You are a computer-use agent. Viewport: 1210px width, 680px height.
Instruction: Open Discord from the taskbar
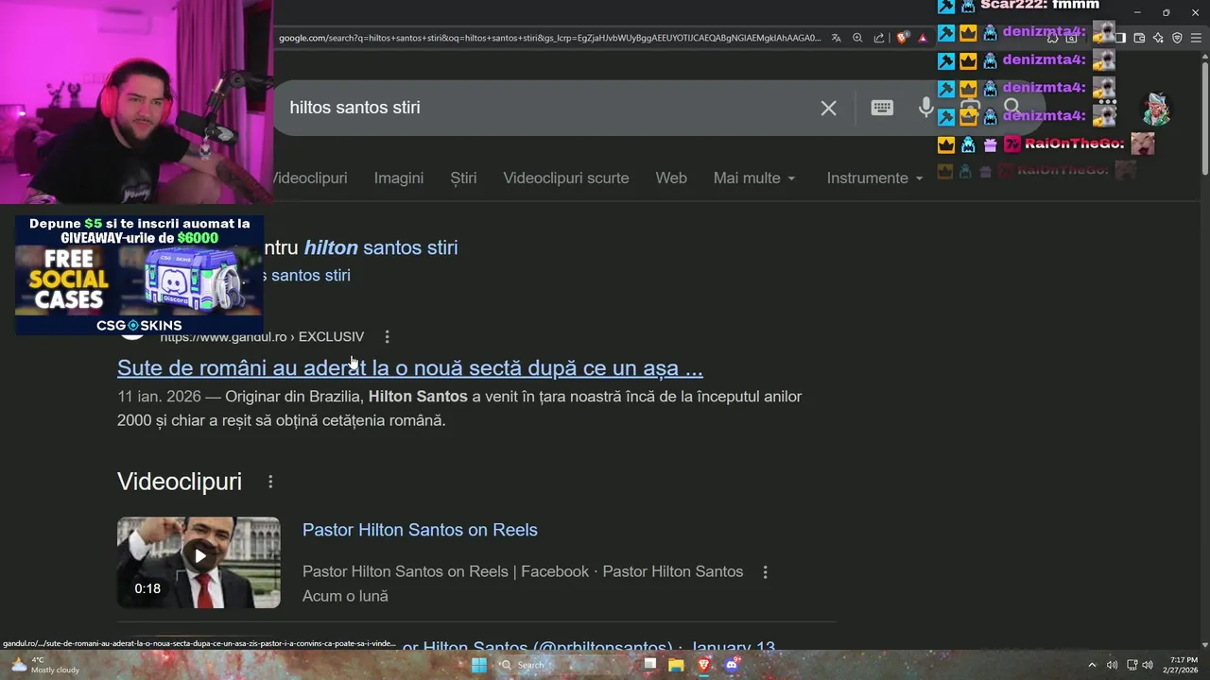tap(731, 665)
